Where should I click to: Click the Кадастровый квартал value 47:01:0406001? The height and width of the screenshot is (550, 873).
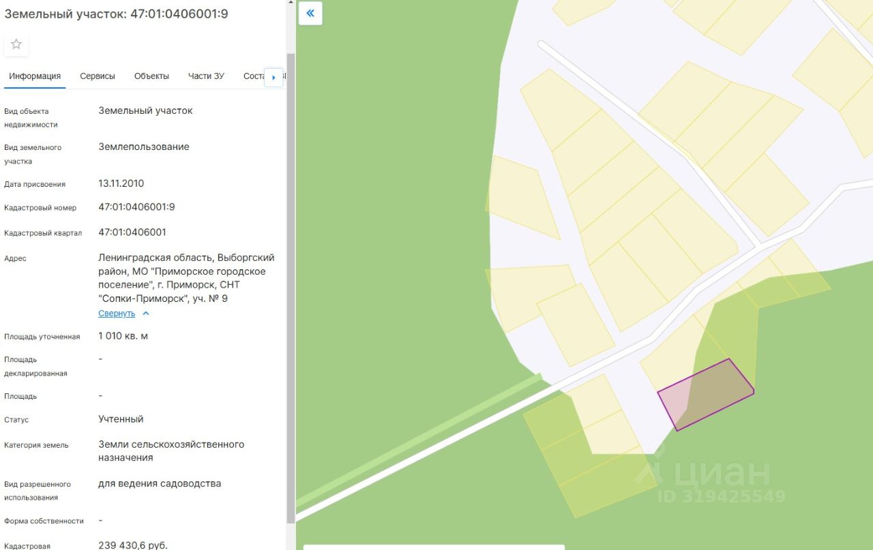(132, 232)
